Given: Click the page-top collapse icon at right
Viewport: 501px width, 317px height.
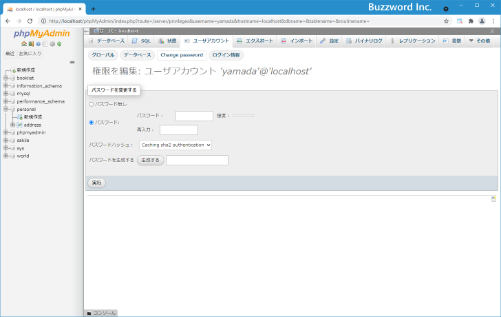Looking at the screenshot, I should pyautogui.click(x=492, y=31).
